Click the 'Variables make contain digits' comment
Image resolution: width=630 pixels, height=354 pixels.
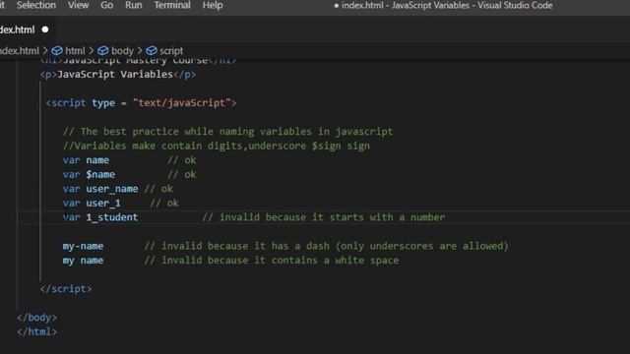[x=217, y=146]
